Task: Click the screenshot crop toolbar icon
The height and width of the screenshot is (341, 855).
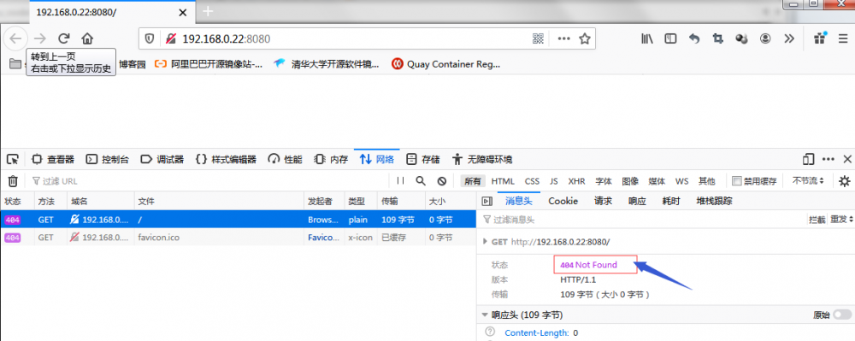Action: pyautogui.click(x=717, y=38)
